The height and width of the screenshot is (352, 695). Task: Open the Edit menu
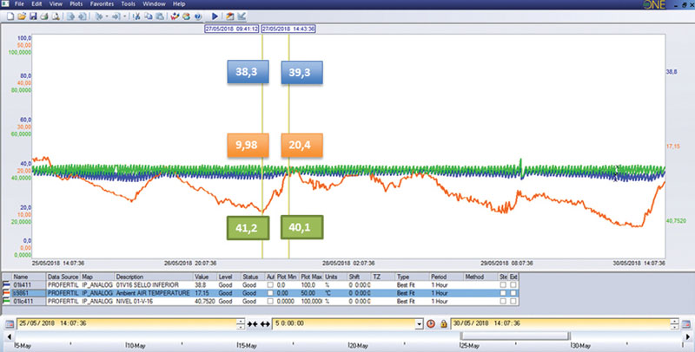click(x=36, y=4)
